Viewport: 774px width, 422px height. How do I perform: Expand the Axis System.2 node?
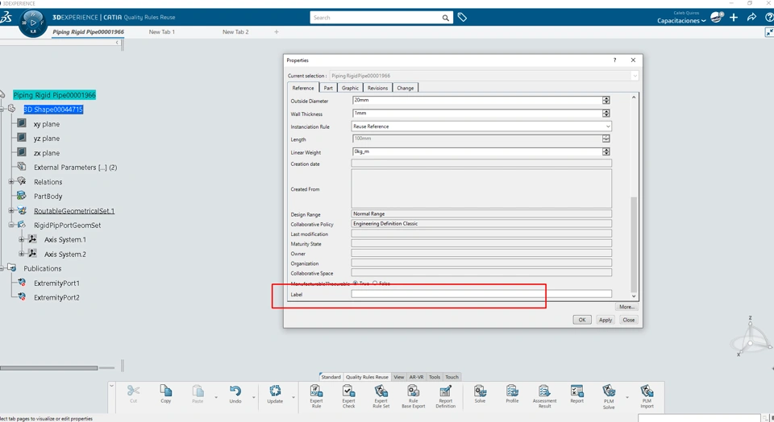pos(21,254)
